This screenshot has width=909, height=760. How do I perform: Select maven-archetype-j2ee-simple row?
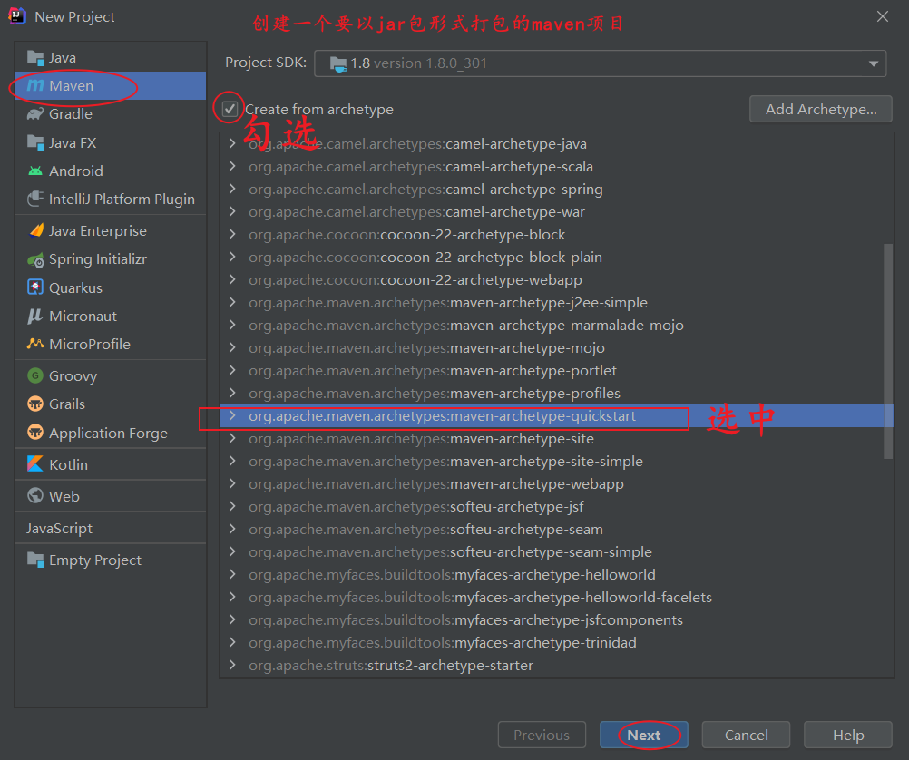(556, 303)
